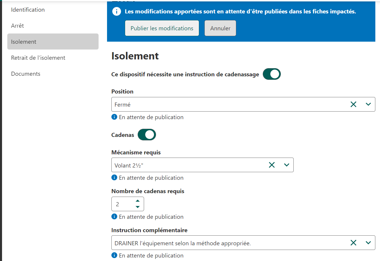Click the info icon under Nombre de cadenas

(114, 217)
